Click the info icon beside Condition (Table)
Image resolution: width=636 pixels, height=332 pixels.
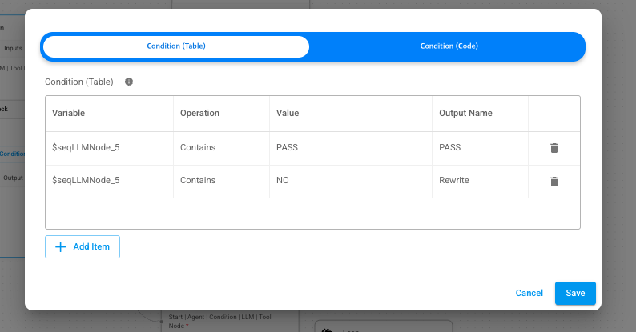(129, 82)
